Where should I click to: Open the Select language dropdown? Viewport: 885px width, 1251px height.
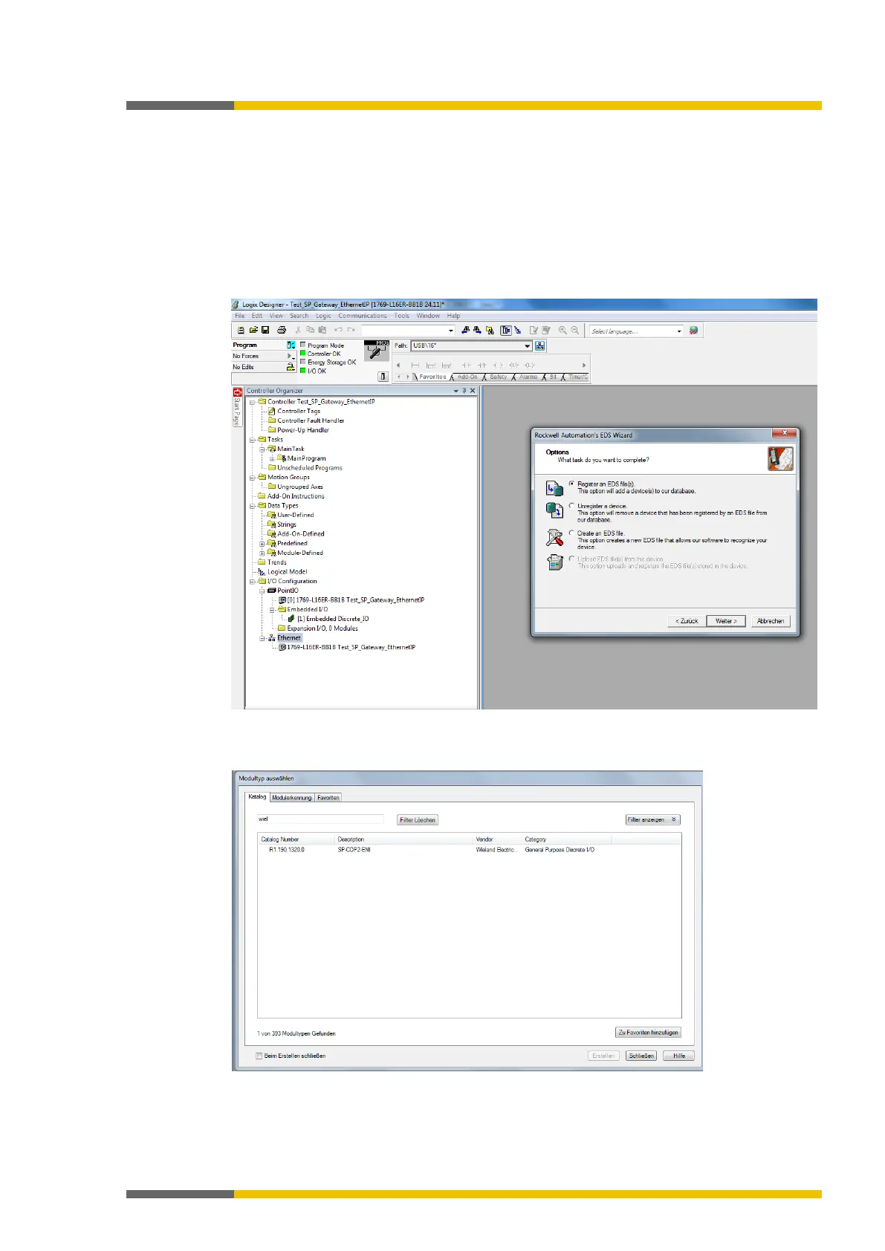679,331
